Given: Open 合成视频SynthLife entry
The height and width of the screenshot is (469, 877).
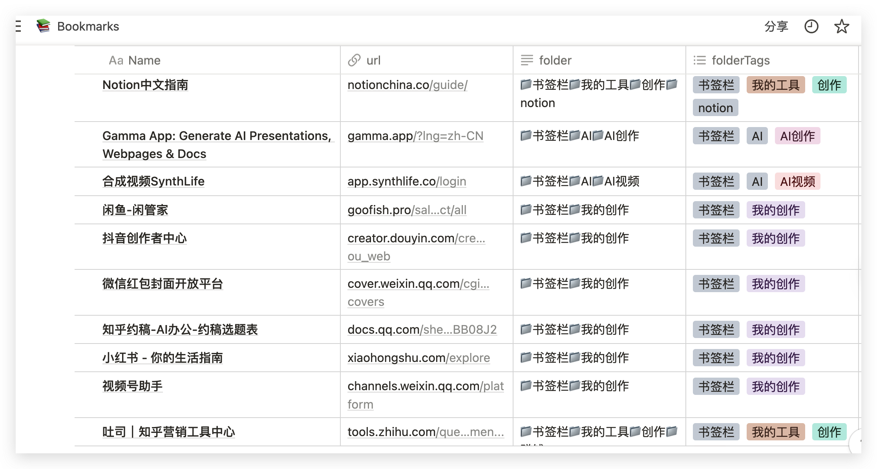Looking at the screenshot, I should [153, 182].
